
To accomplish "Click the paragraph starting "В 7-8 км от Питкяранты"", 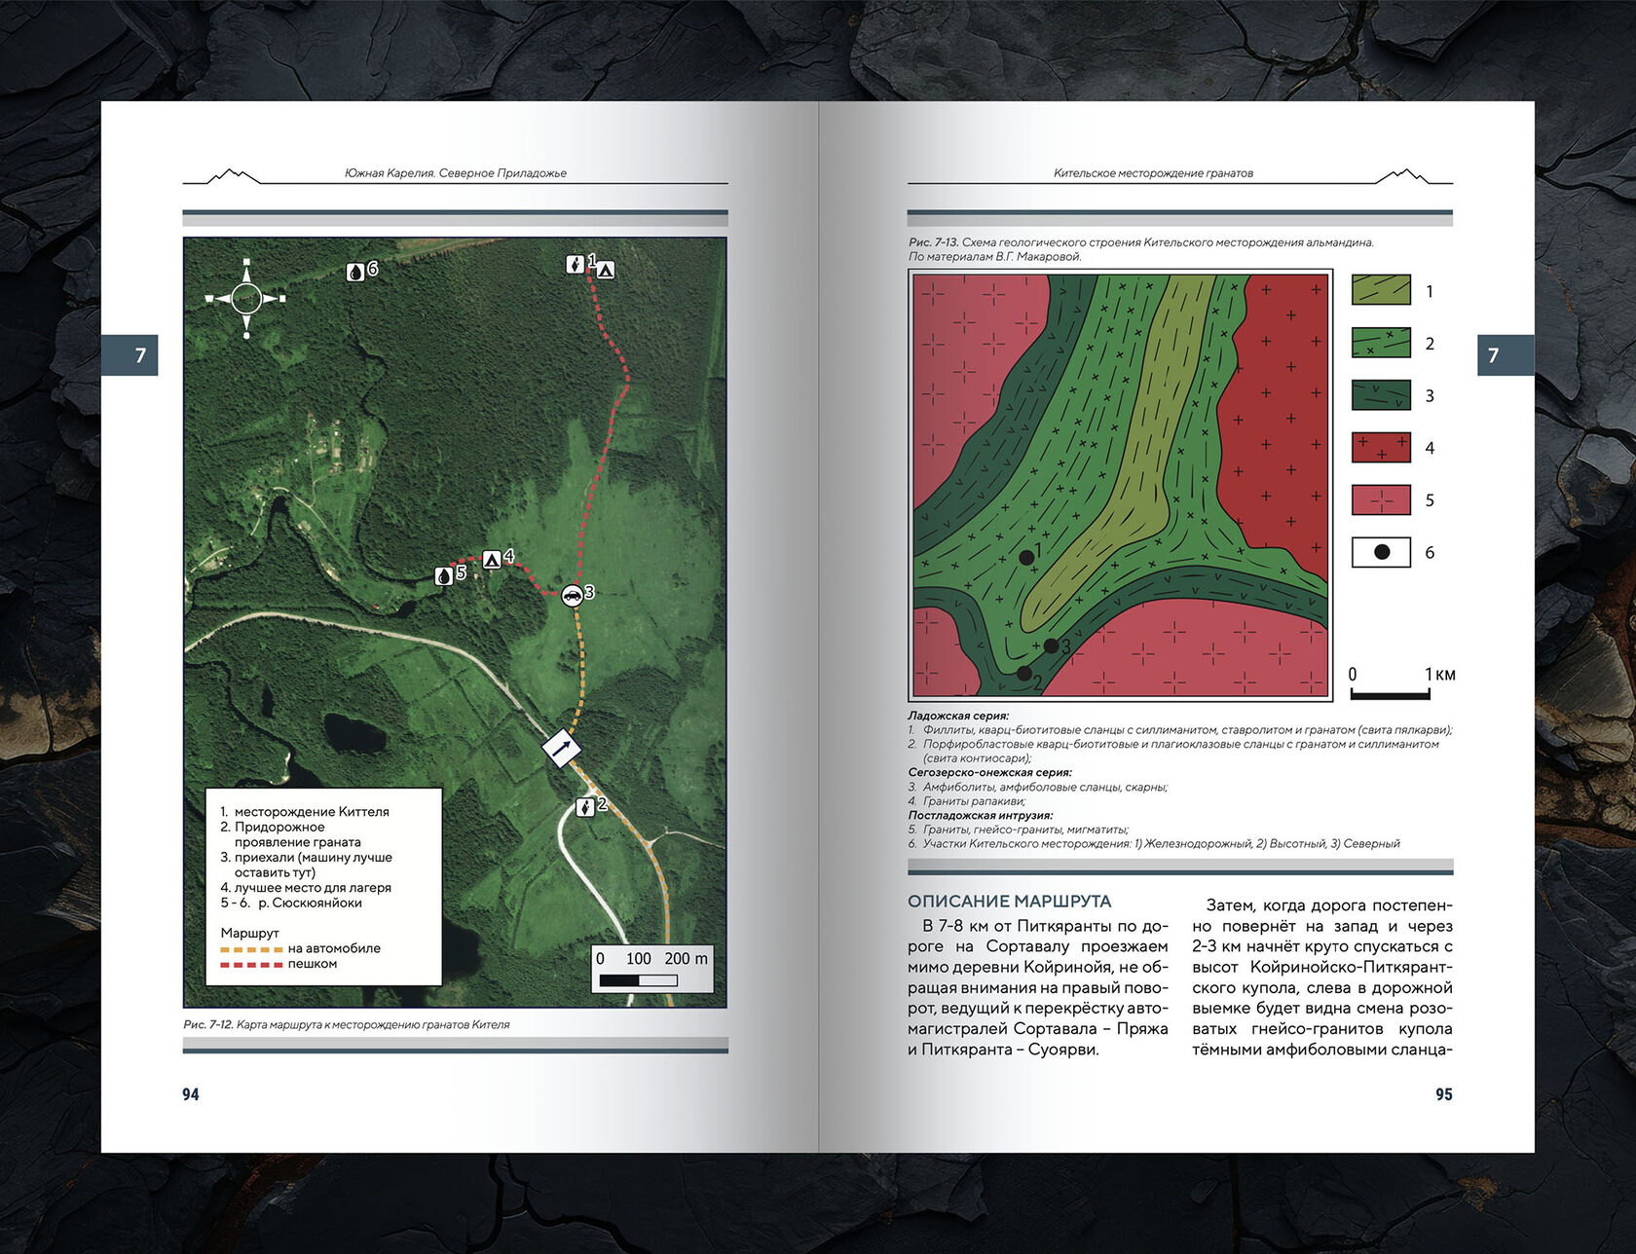I will (1038, 987).
